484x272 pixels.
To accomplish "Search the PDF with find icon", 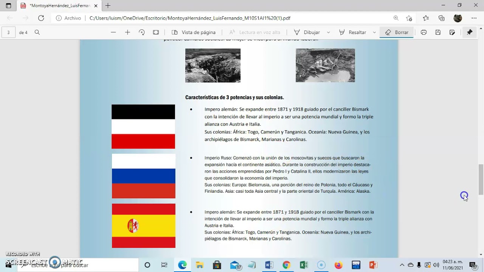I will pyautogui.click(x=37, y=32).
